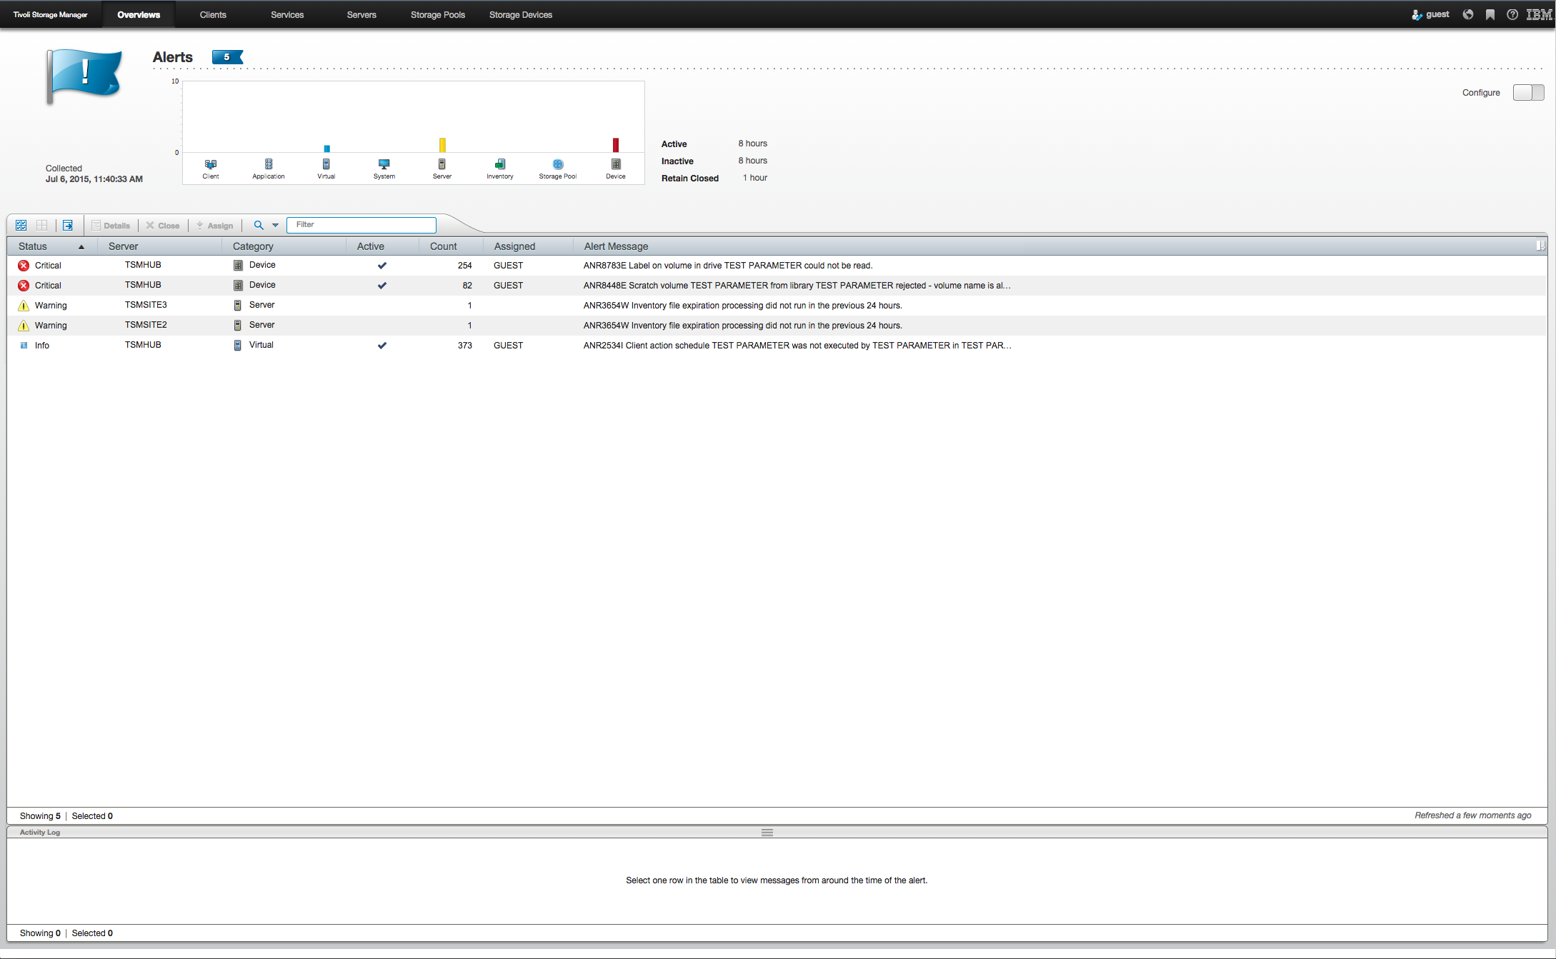
Task: Sort by the Alert Message column header
Action: 1054,246
